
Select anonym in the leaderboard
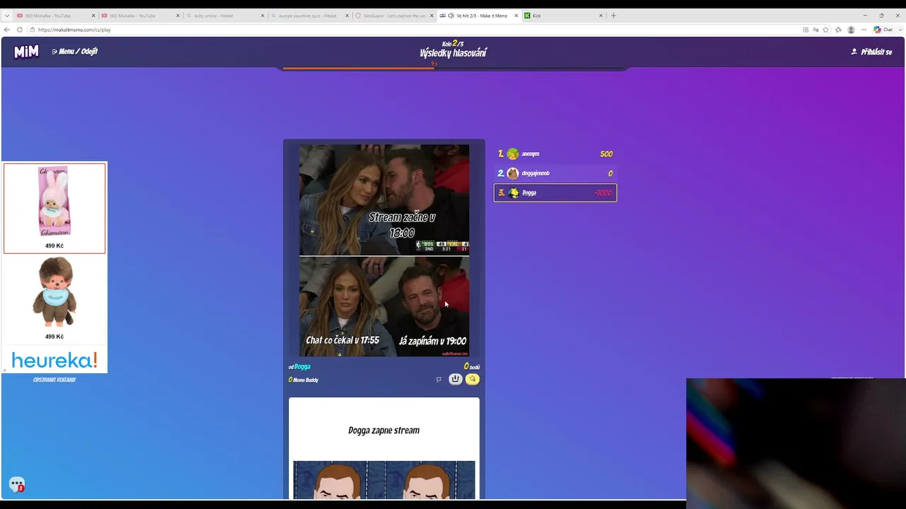(x=555, y=154)
